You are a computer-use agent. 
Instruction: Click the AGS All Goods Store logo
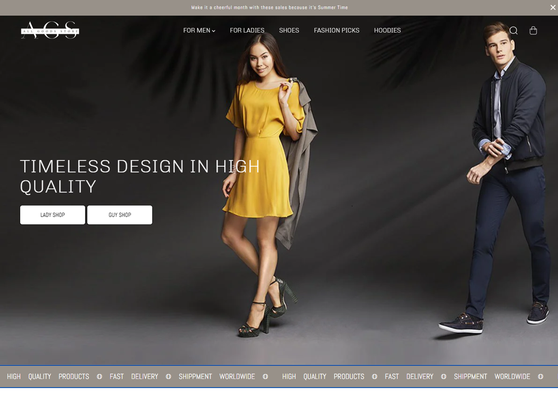(x=50, y=30)
